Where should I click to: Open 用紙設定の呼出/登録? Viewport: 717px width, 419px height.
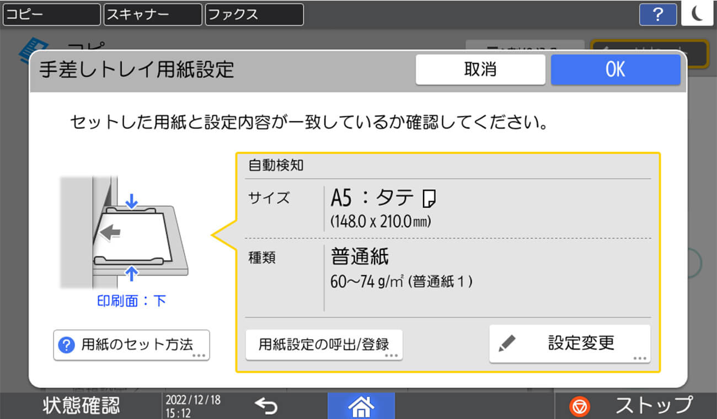coord(324,343)
